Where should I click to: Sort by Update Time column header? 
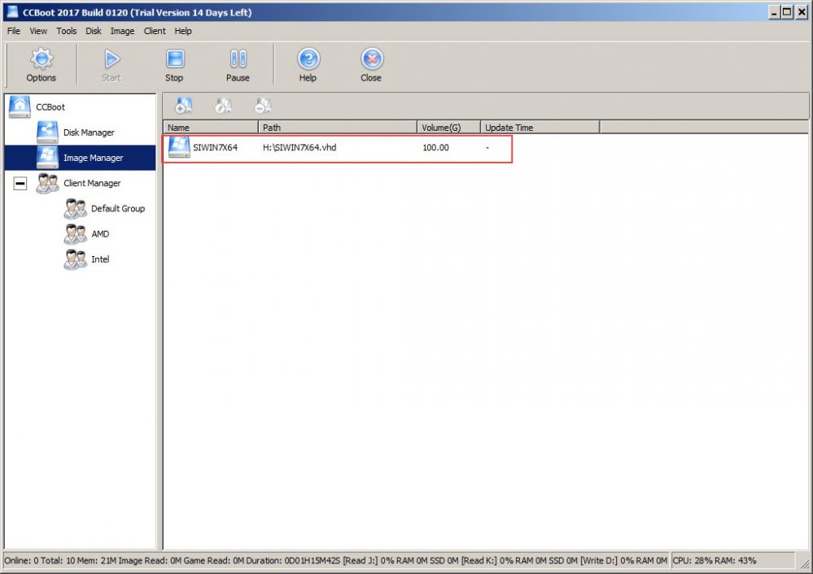540,128
